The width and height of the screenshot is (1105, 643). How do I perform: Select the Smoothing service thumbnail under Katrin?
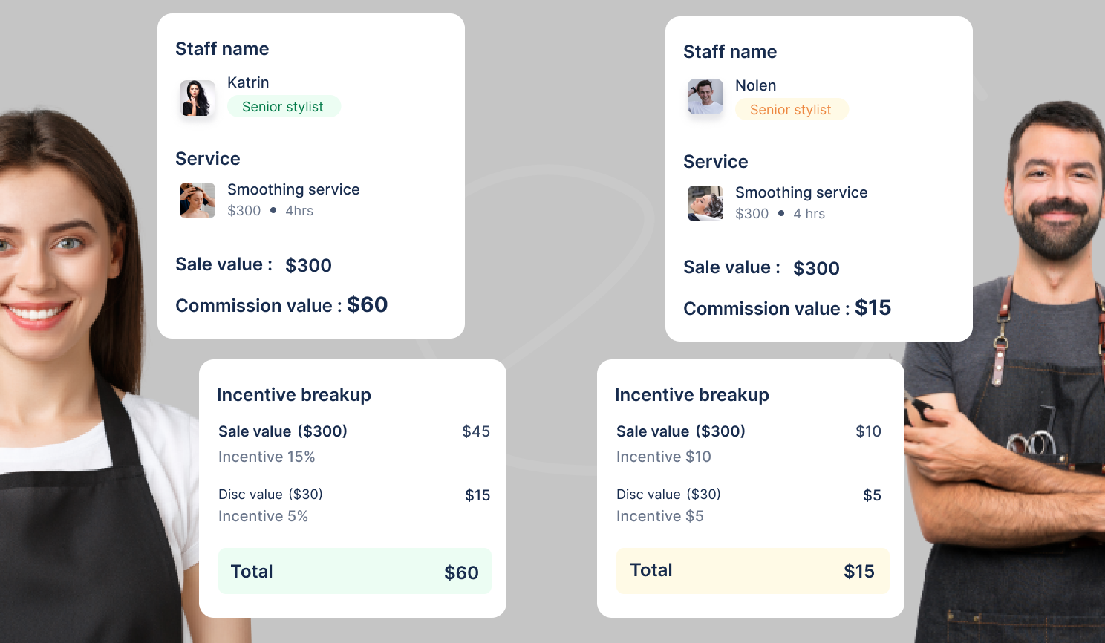click(x=197, y=200)
